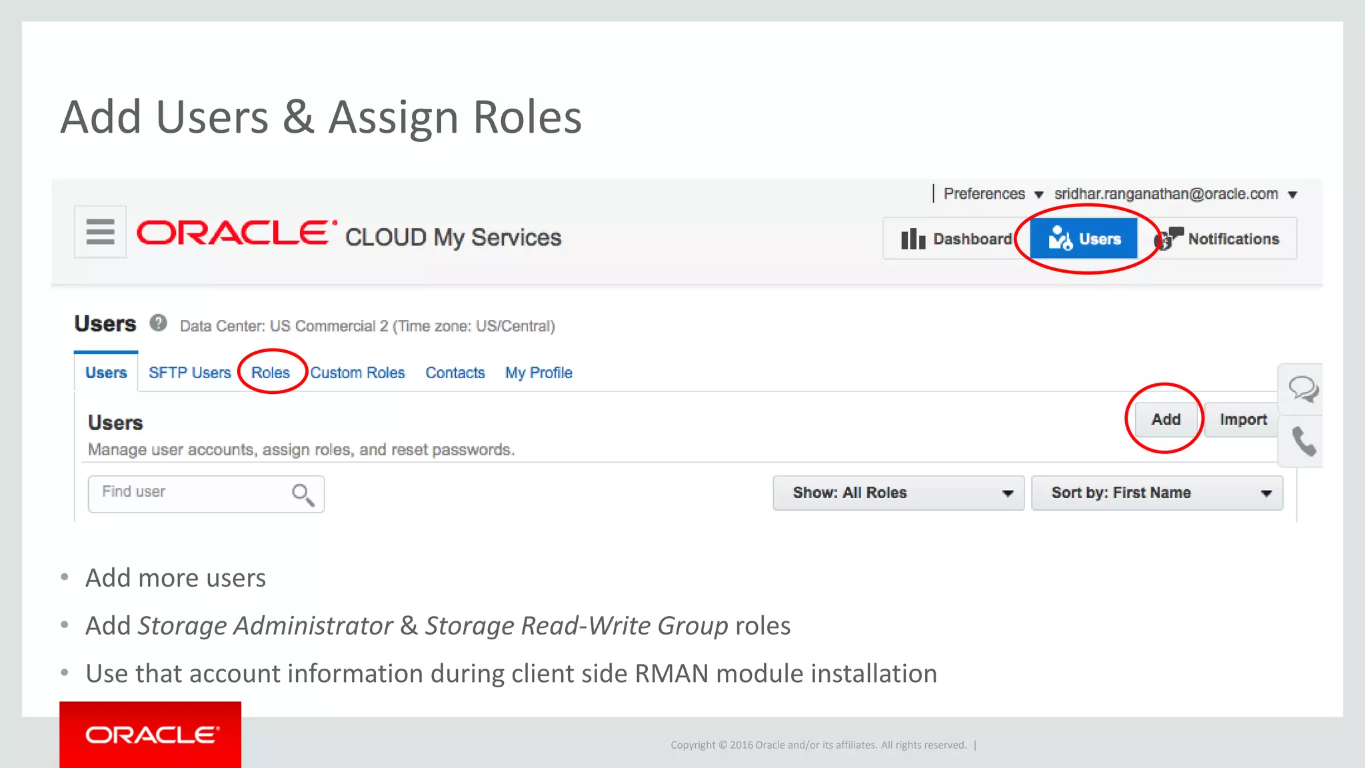This screenshot has height=768, width=1365.
Task: Click the 'Add more users' bullet
Action: coord(176,578)
